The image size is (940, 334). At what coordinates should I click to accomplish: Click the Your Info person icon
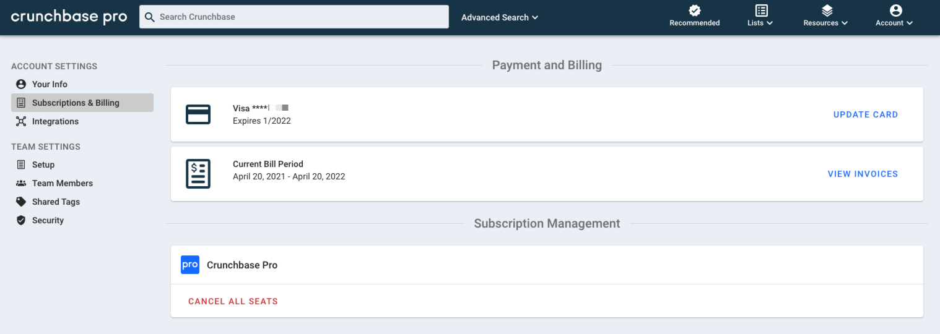21,84
